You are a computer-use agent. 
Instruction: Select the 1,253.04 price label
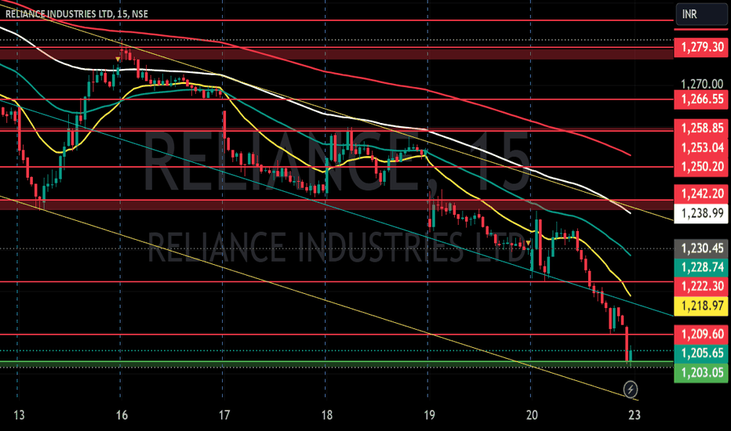[702, 147]
